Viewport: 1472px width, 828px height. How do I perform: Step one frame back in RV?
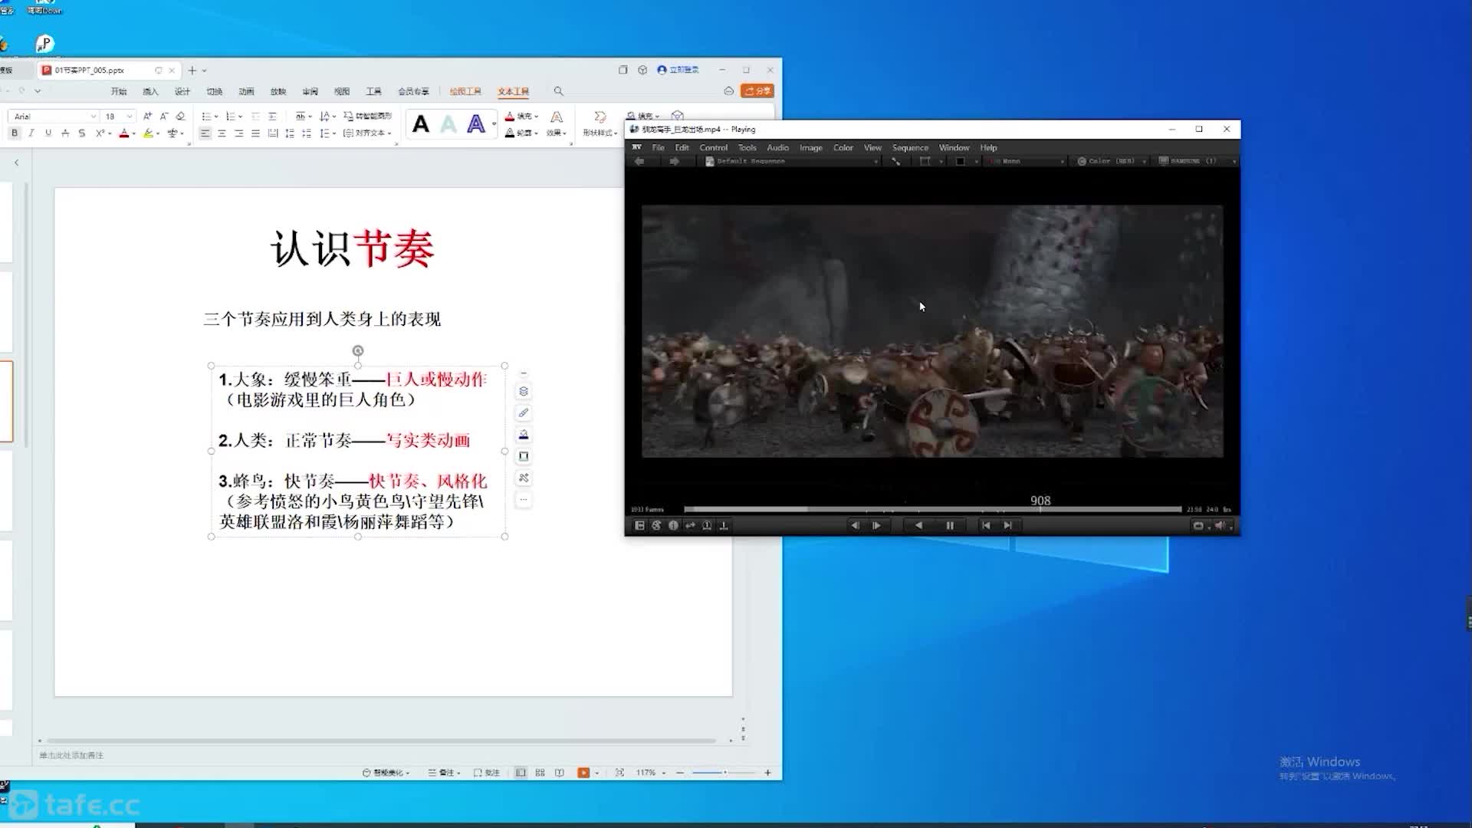click(x=855, y=526)
